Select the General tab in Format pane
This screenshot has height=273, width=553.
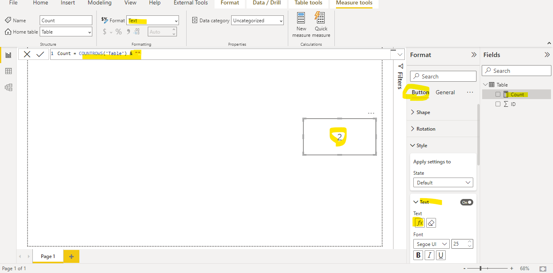(445, 93)
